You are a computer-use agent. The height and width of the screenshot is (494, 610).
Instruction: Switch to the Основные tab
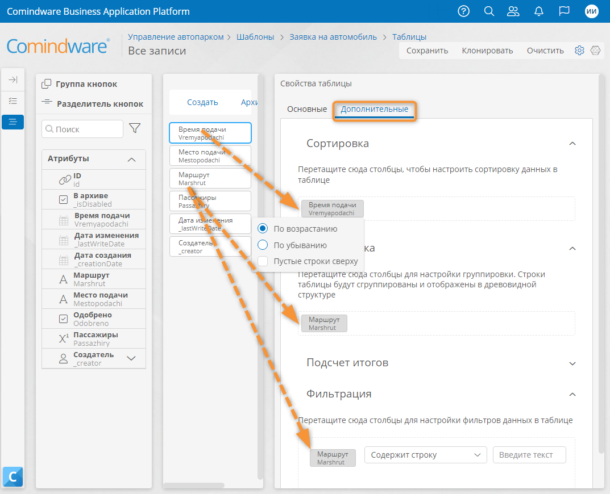307,109
